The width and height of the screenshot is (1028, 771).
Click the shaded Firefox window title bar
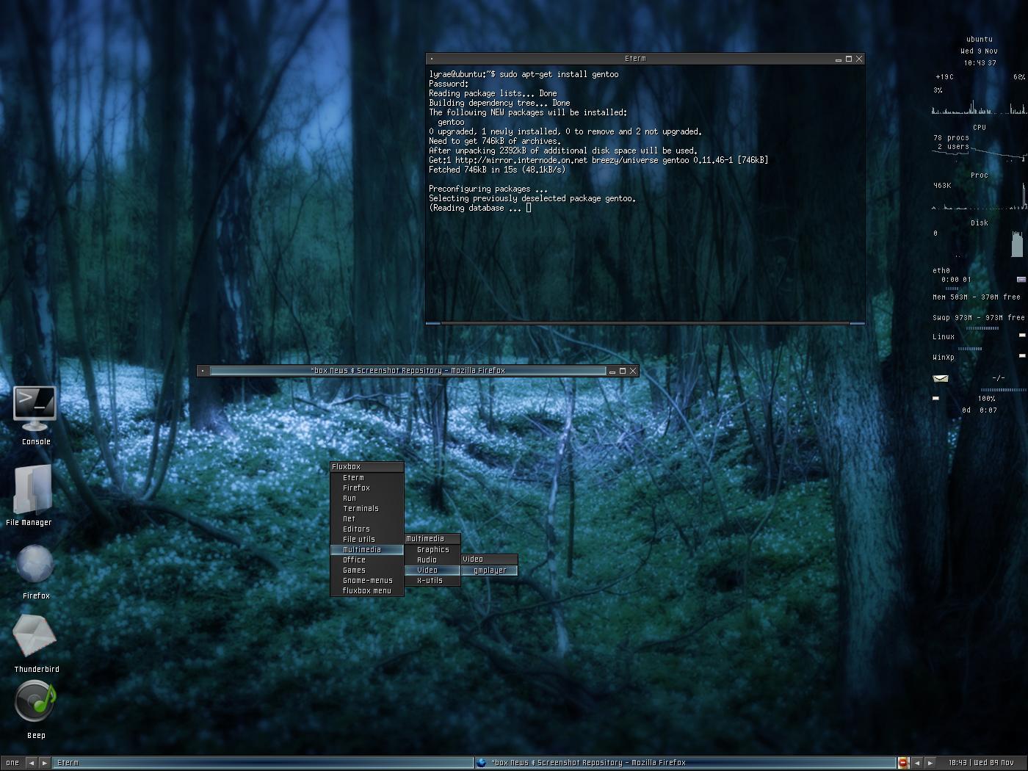pos(408,371)
